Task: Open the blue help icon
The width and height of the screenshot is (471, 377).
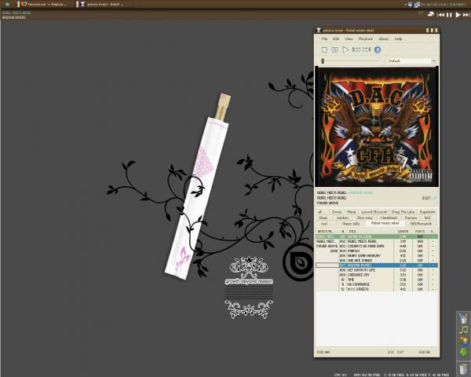Action: [x=378, y=49]
